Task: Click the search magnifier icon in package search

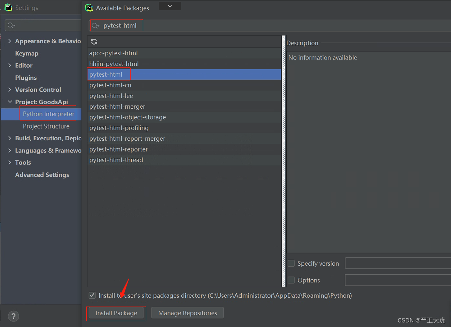Action: coord(95,26)
